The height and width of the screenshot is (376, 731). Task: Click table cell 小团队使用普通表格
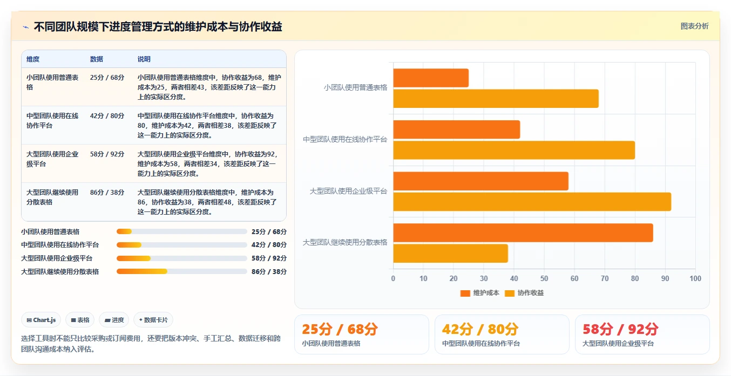(53, 83)
